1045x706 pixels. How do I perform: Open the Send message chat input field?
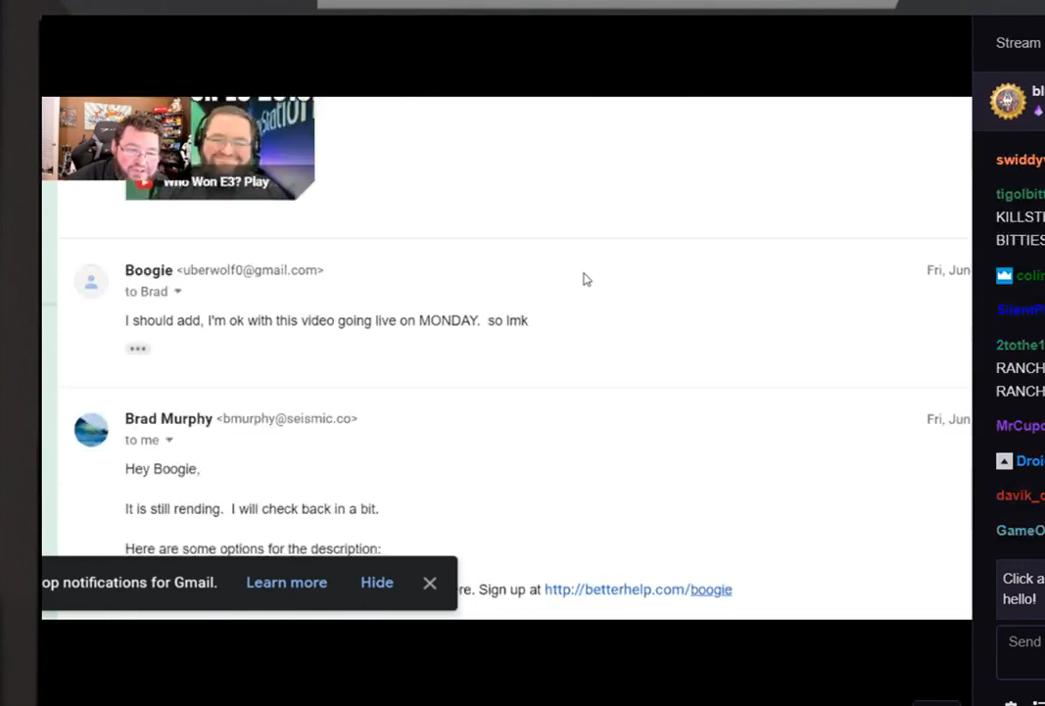click(1021, 653)
